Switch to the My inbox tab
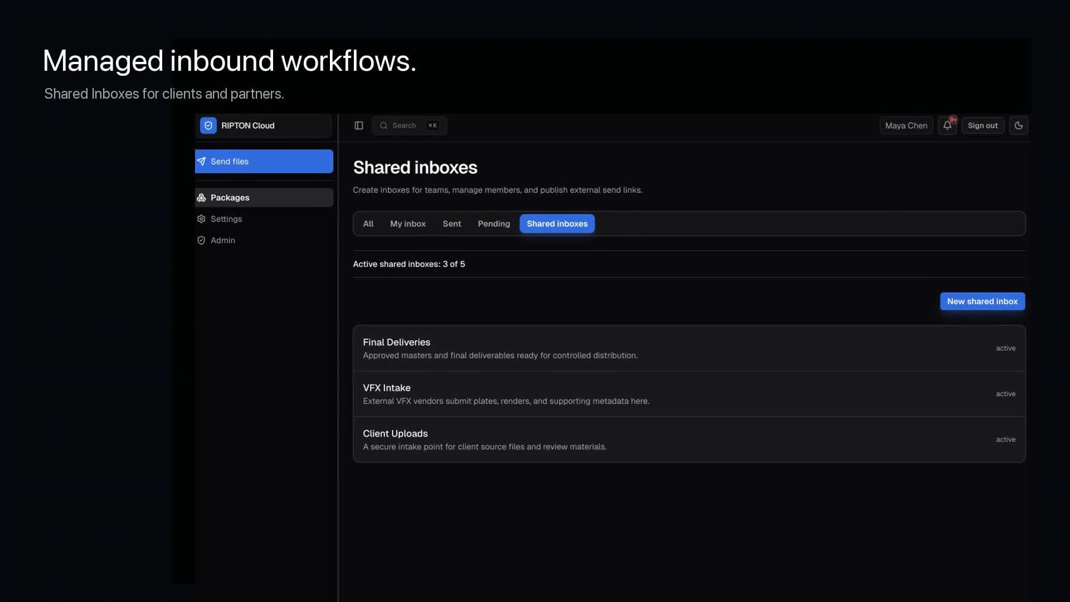Image resolution: width=1070 pixels, height=602 pixels. tap(408, 224)
